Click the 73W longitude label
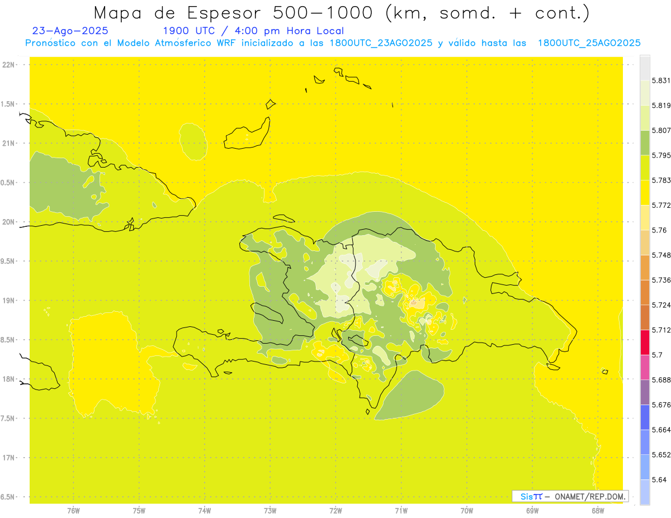Viewport: 671px width, 518px height. (270, 510)
